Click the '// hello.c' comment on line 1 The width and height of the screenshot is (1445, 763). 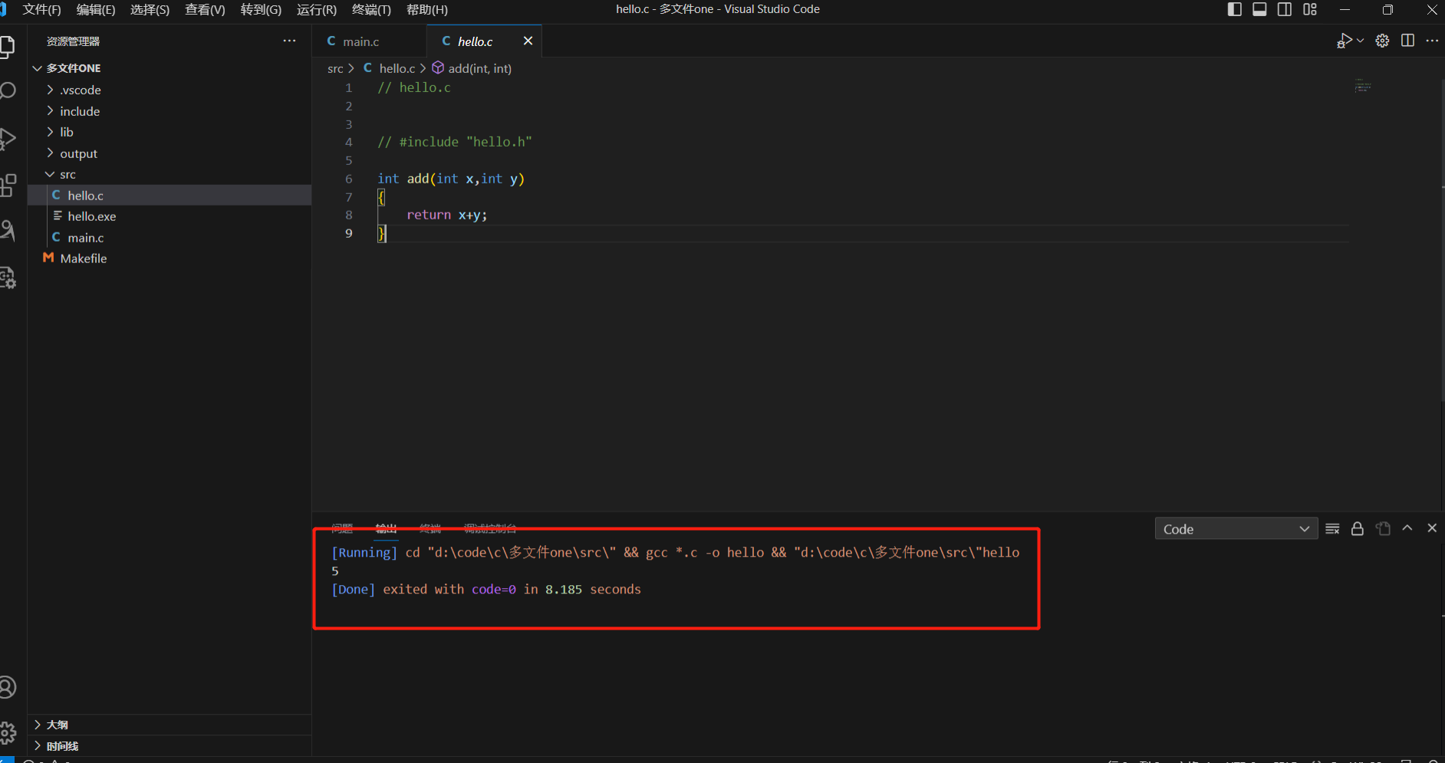point(414,87)
